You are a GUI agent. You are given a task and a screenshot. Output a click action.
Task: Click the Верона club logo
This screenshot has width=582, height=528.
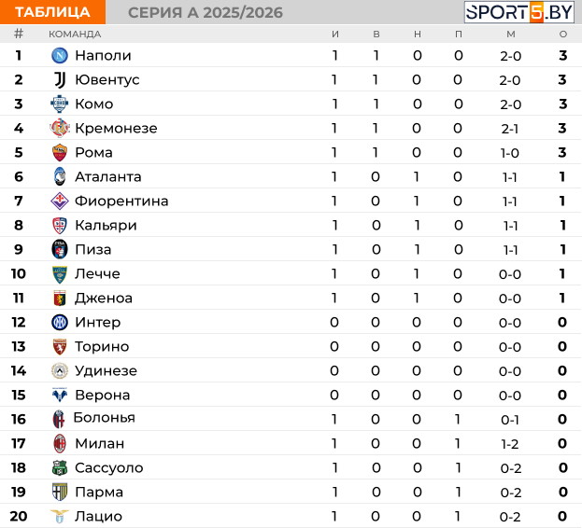pyautogui.click(x=60, y=395)
